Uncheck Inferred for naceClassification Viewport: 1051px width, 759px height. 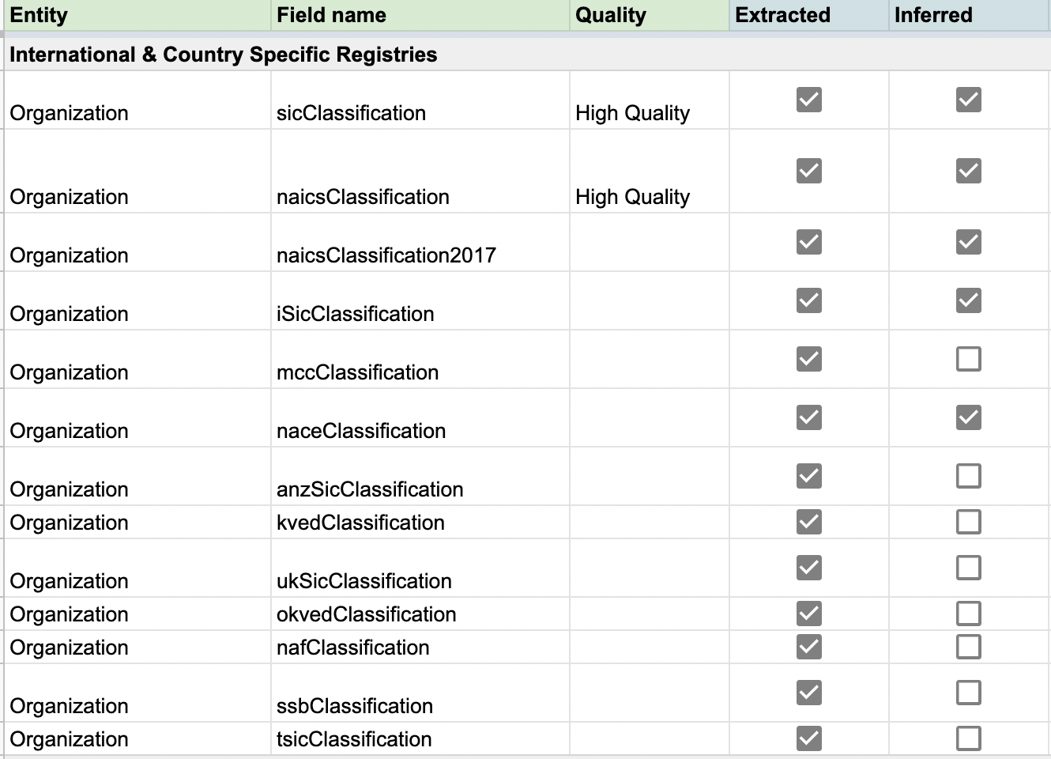968,417
